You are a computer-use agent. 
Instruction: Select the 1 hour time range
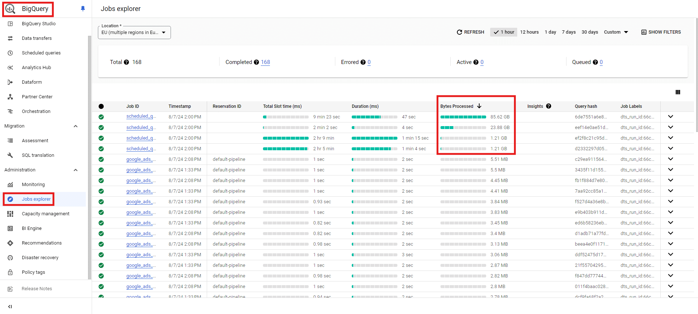(x=504, y=32)
